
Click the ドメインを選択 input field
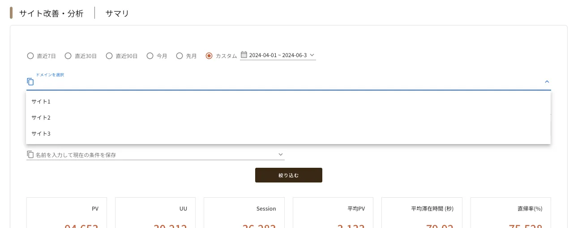click(289, 82)
